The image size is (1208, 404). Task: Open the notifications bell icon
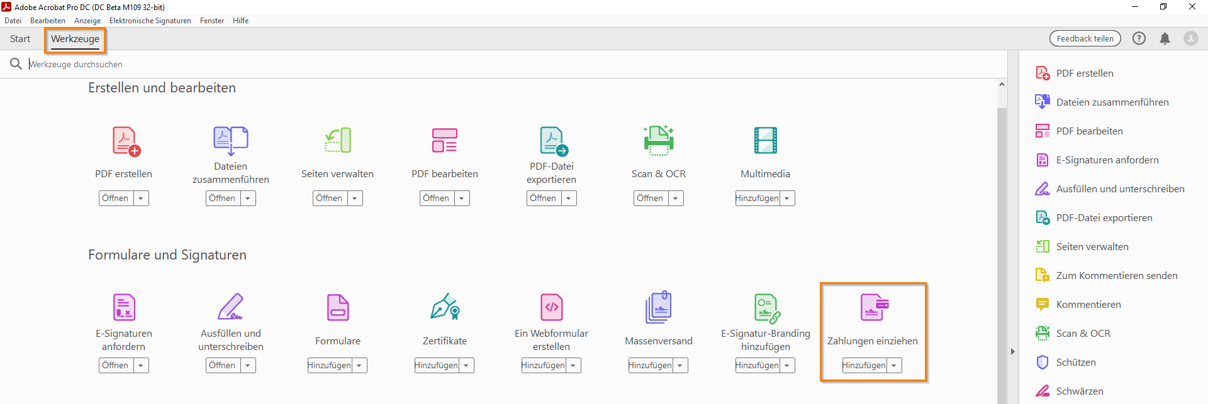1165,38
